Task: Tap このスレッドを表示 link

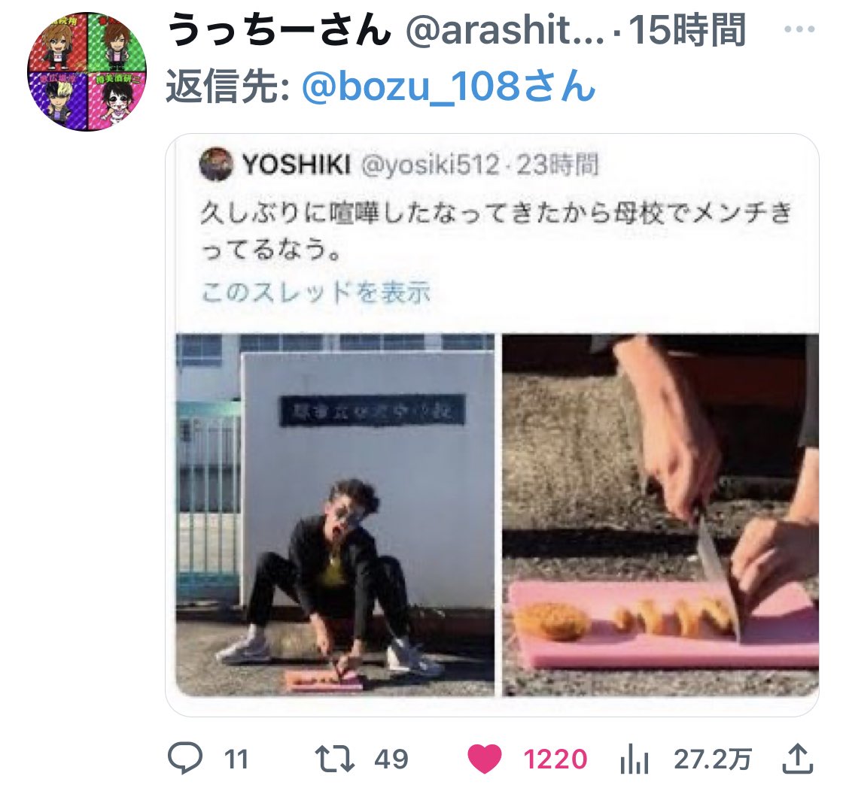Action: [x=315, y=292]
